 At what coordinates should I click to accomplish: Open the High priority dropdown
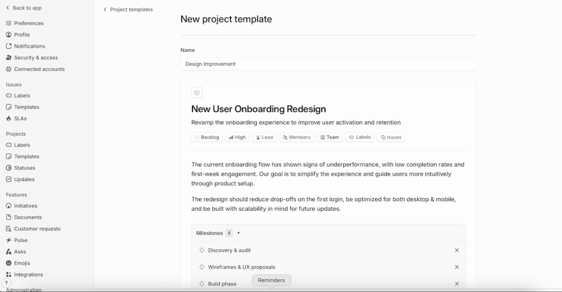point(237,137)
